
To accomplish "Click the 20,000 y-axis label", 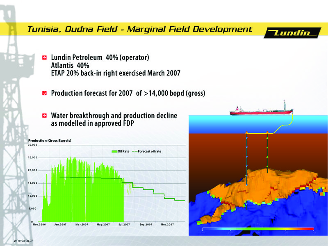I will click(x=33, y=170).
